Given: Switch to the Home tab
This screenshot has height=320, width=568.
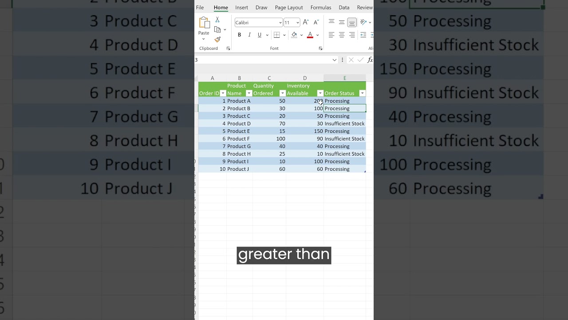Looking at the screenshot, I should (221, 8).
